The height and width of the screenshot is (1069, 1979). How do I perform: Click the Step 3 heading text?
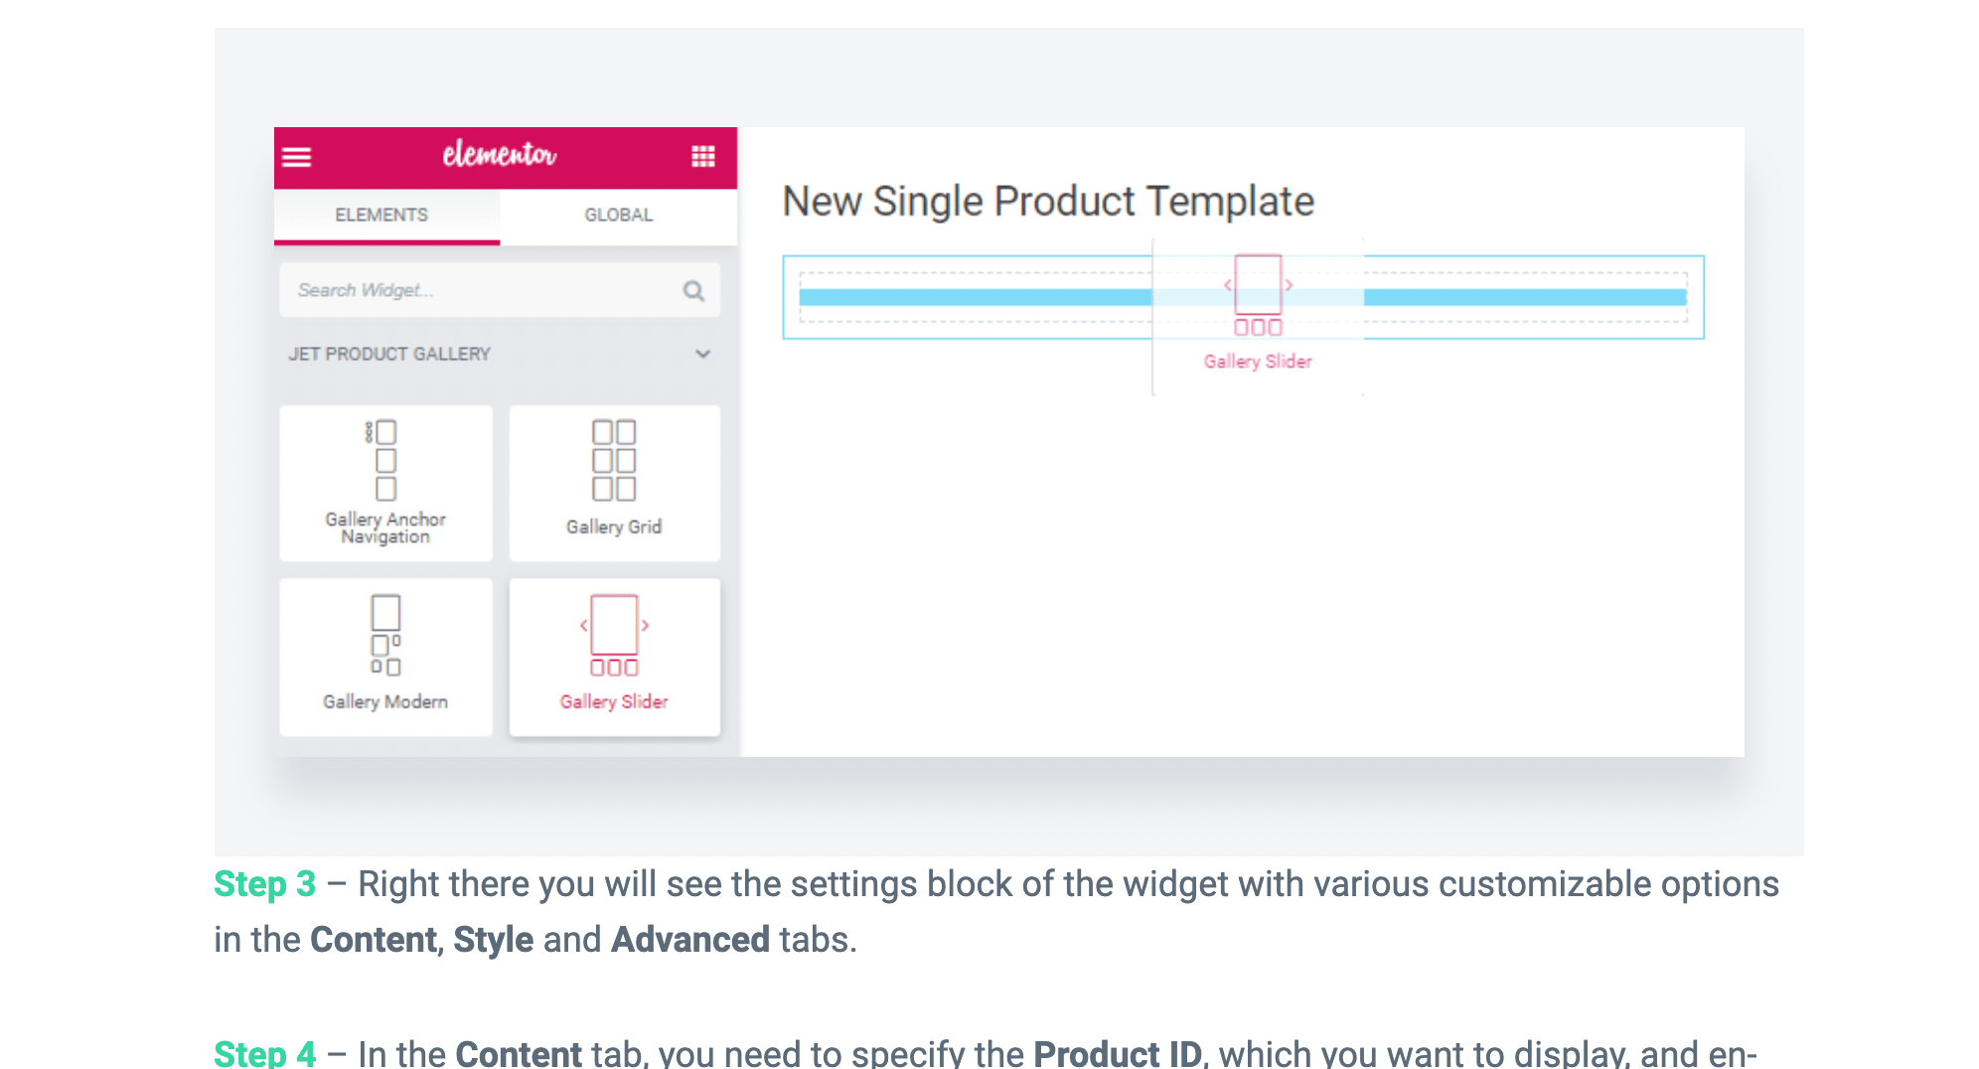click(x=265, y=884)
